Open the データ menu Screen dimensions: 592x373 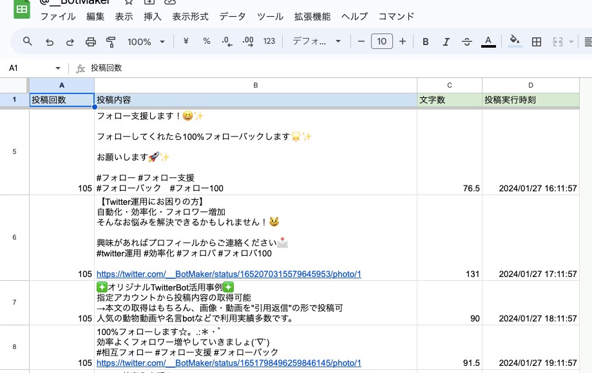click(233, 17)
